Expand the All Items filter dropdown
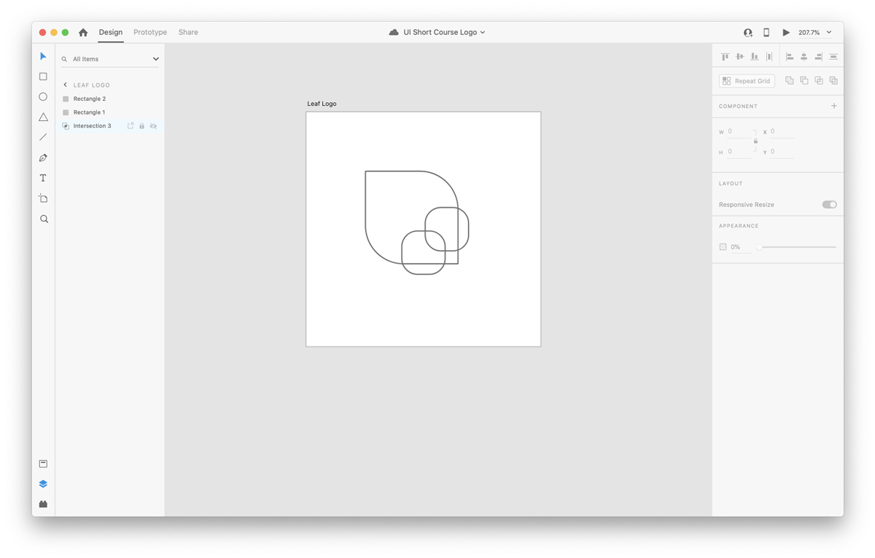Image resolution: width=875 pixels, height=558 pixels. 155,59
